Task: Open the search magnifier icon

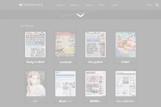Action: coord(157,5)
